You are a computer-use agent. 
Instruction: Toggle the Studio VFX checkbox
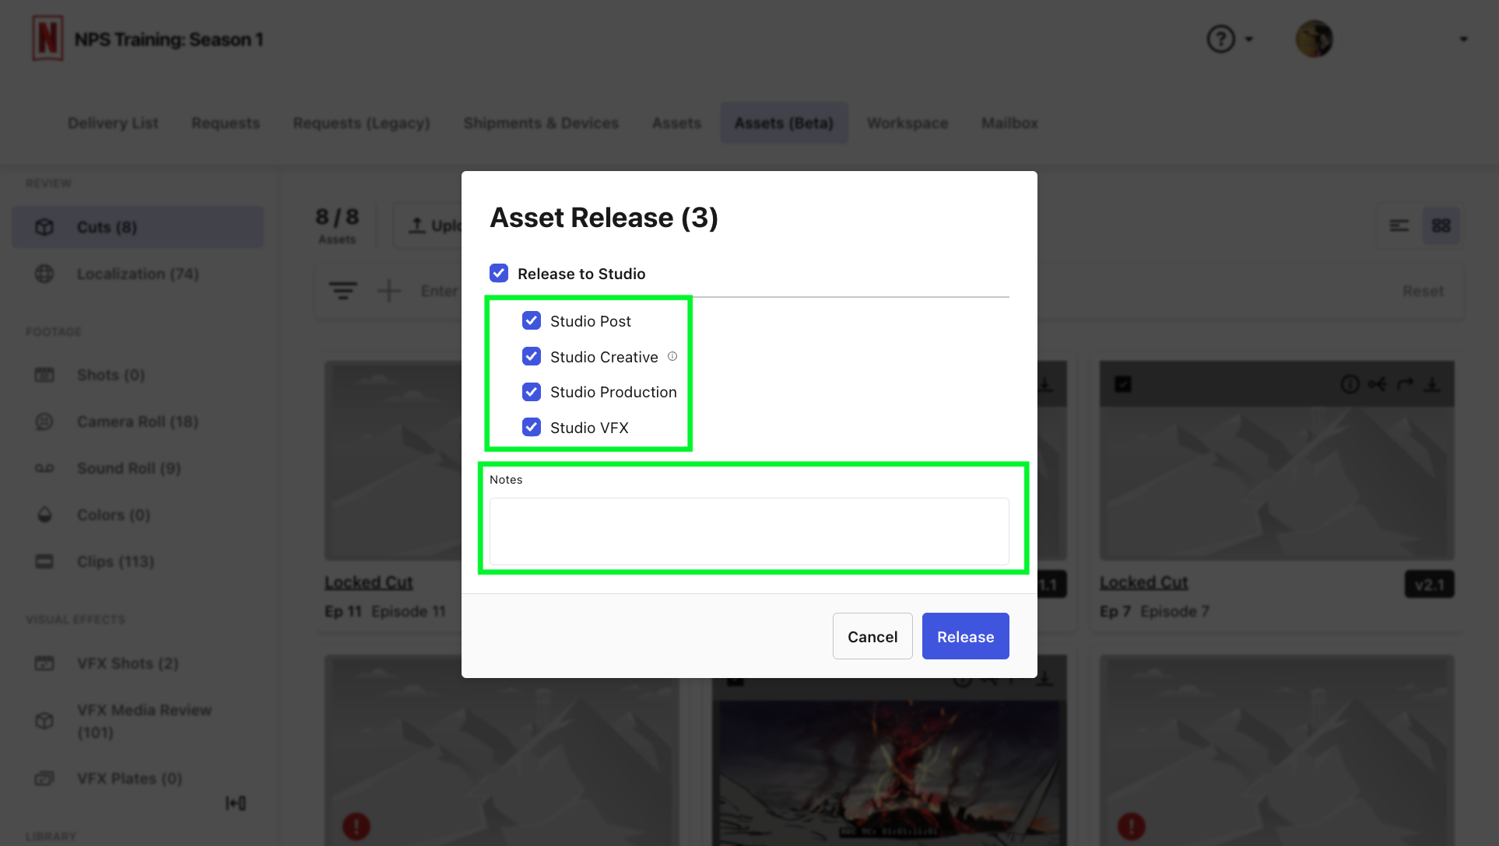click(x=532, y=427)
